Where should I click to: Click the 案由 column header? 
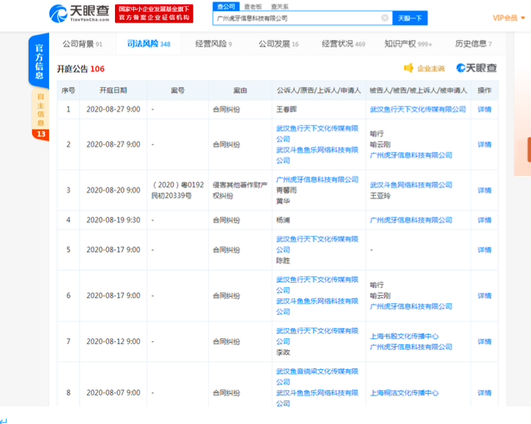[240, 90]
